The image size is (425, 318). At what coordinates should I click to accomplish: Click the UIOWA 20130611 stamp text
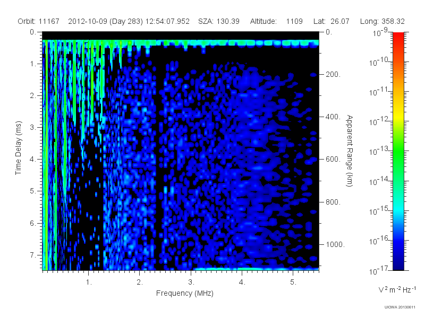(399, 307)
